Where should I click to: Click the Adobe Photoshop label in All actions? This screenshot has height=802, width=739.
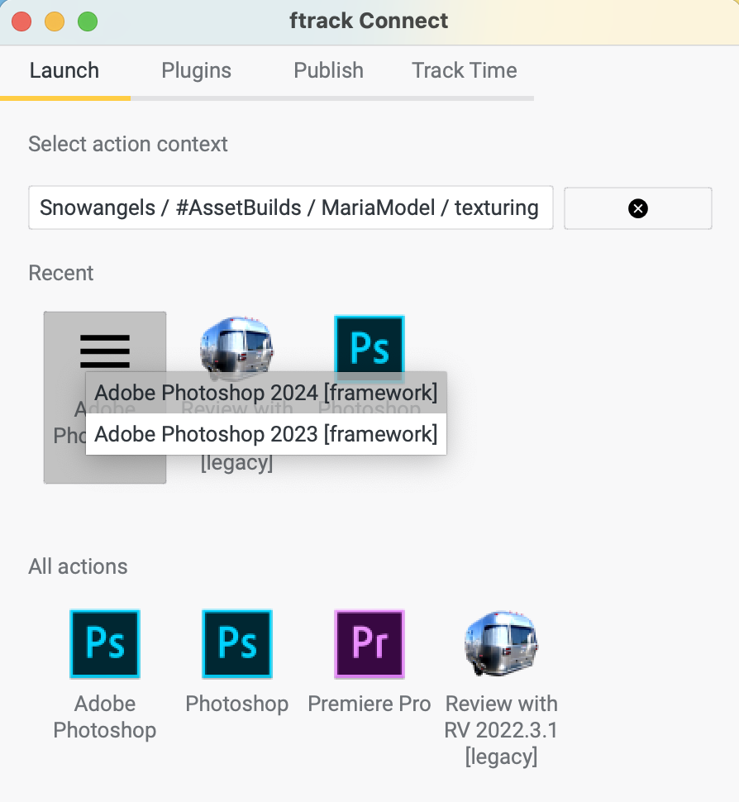[105, 717]
